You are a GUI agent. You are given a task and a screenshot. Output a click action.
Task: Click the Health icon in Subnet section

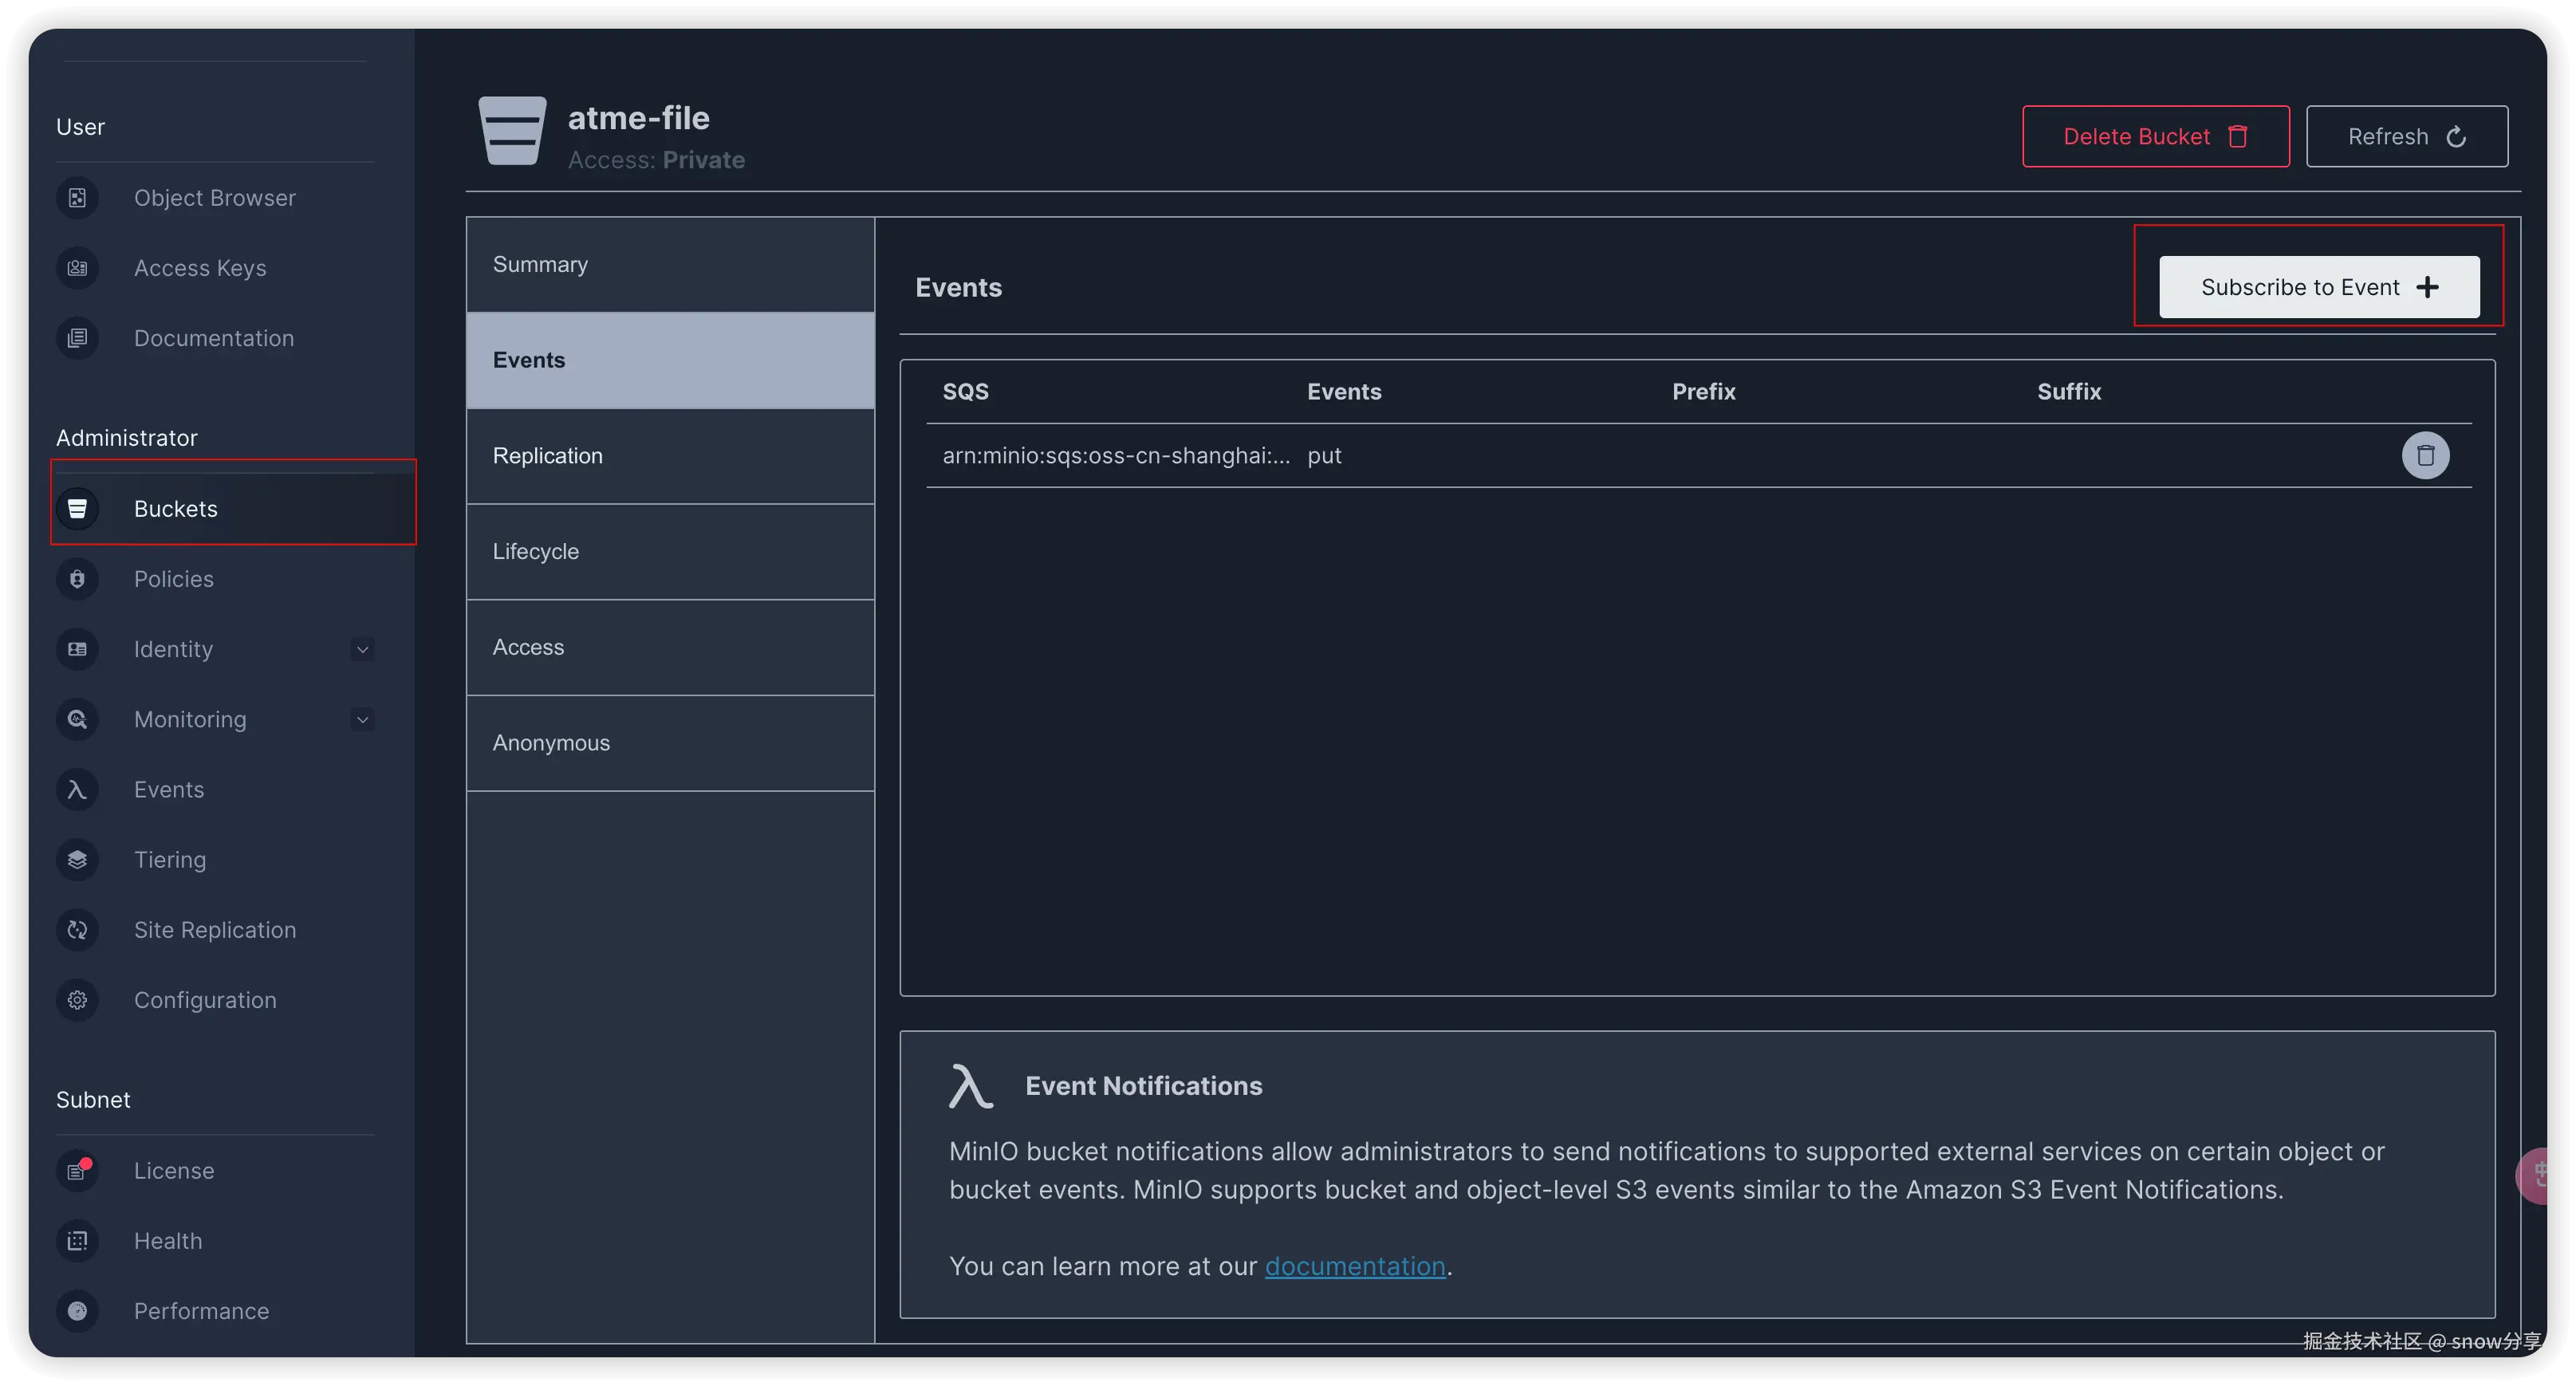click(x=77, y=1241)
